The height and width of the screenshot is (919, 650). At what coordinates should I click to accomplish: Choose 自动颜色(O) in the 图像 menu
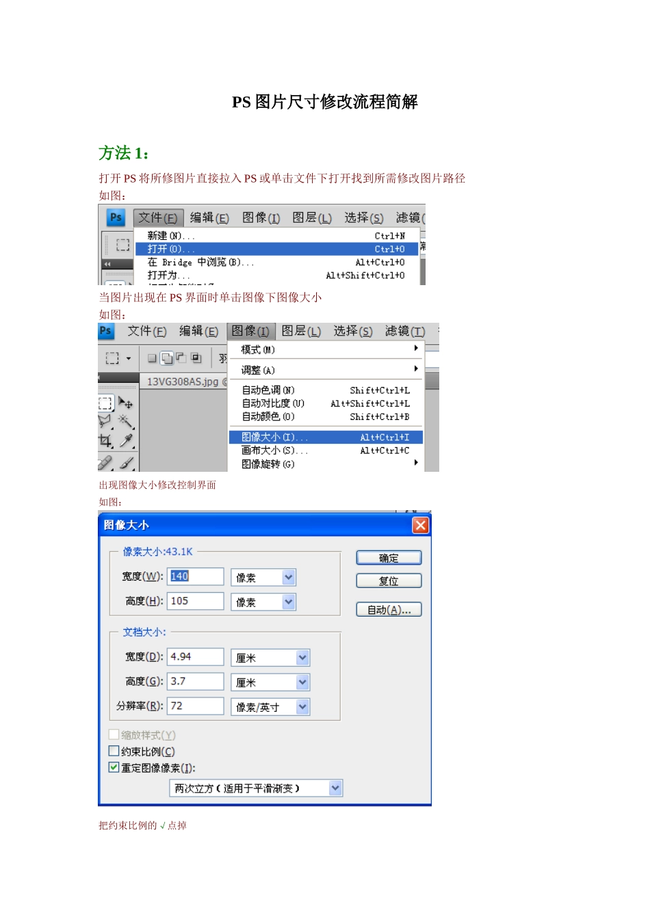click(327, 416)
